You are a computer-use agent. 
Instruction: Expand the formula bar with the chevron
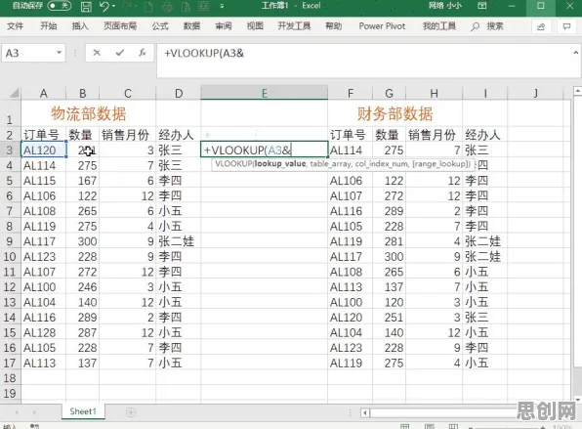pos(576,53)
